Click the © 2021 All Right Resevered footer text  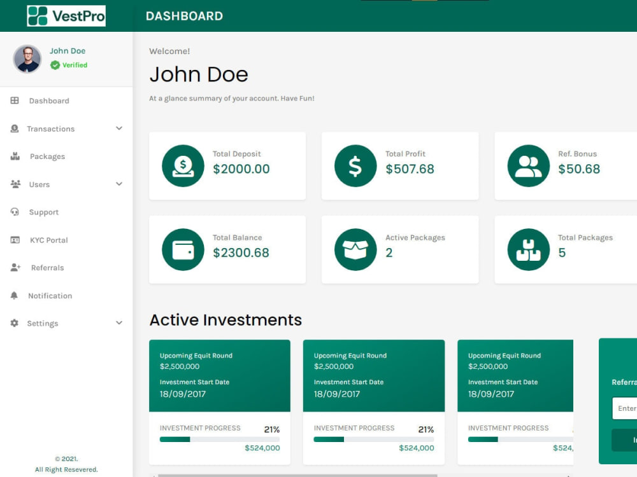[x=66, y=464]
